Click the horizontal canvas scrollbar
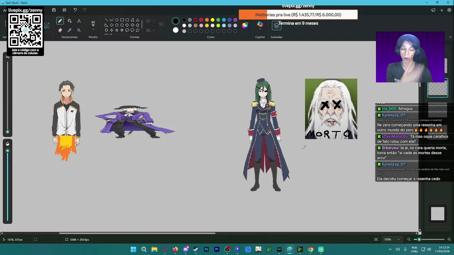This screenshot has width=454, height=255. pos(137,233)
